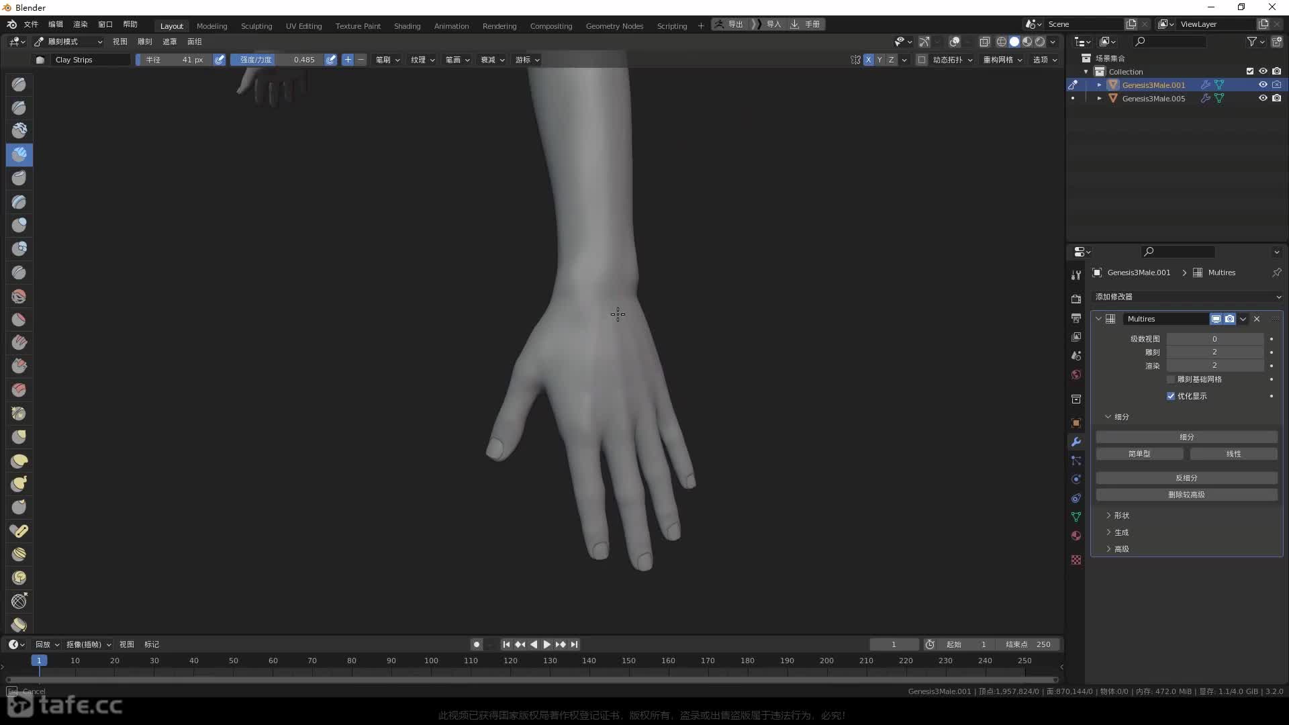Switch to the Shading workspace tab

[x=407, y=26]
